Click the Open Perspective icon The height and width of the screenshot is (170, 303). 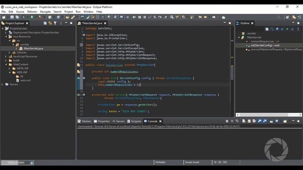(287, 17)
